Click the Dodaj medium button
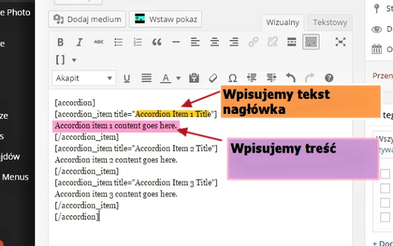The width and height of the screenshot is (393, 246). tap(87, 20)
